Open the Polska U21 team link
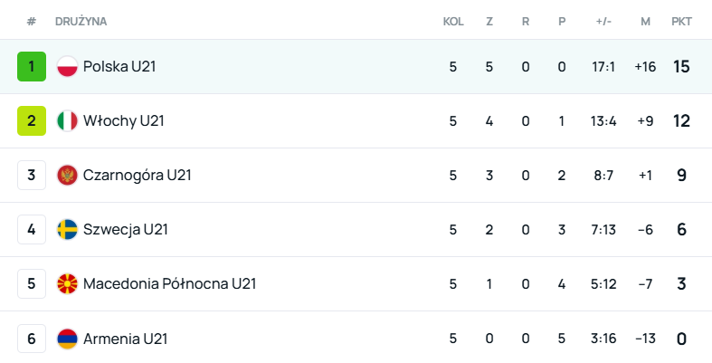 pos(119,66)
